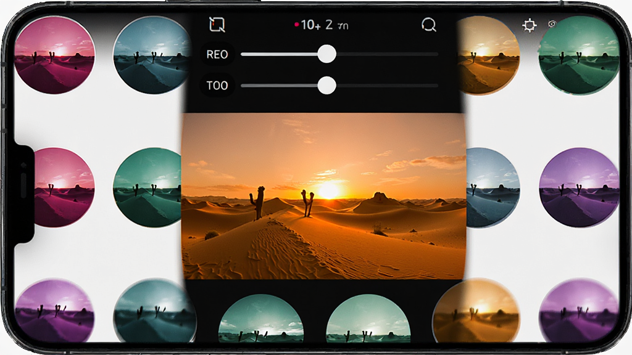Click the REO slider knob

coord(326,54)
